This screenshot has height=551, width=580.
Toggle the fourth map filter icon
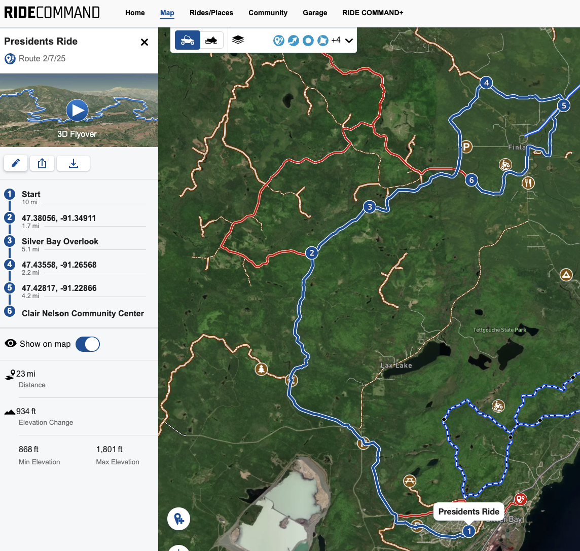tap(323, 41)
